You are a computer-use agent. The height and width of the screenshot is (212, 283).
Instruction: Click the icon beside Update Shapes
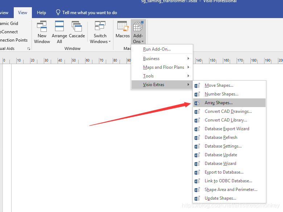[197, 198]
